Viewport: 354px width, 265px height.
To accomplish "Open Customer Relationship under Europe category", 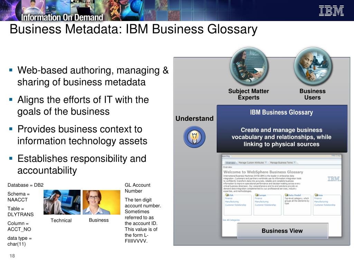I will (265, 205).
